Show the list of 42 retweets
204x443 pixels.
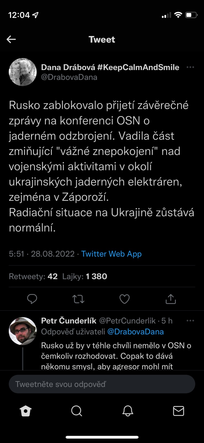pos(33,276)
